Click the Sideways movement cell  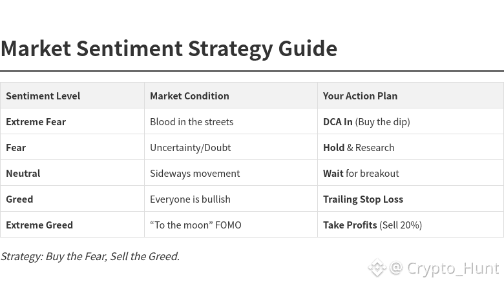click(x=194, y=173)
